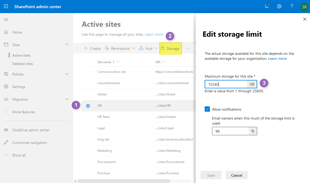Click Create to add a new site

tap(92, 48)
